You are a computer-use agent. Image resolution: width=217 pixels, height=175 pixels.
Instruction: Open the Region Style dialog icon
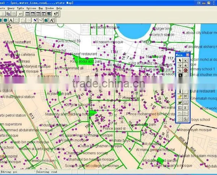click(x=46, y=20)
